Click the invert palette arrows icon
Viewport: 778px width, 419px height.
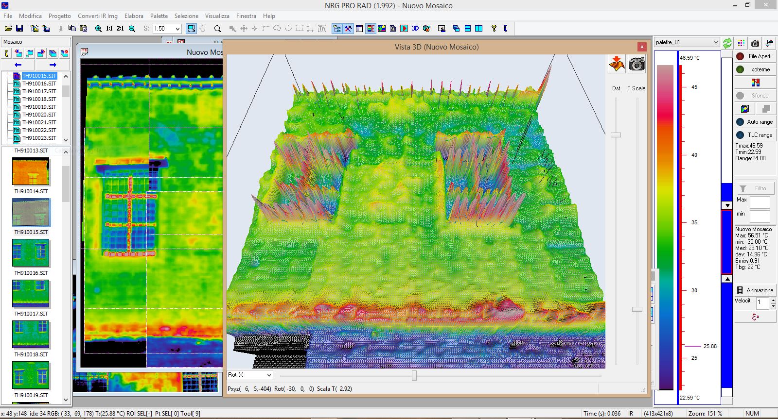point(769,43)
